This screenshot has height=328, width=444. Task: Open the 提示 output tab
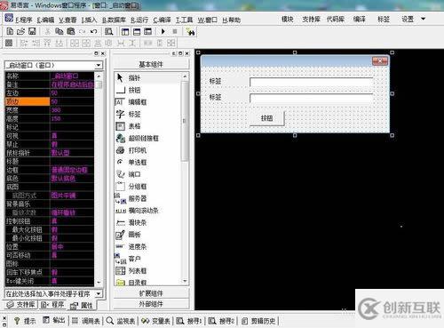[25, 321]
